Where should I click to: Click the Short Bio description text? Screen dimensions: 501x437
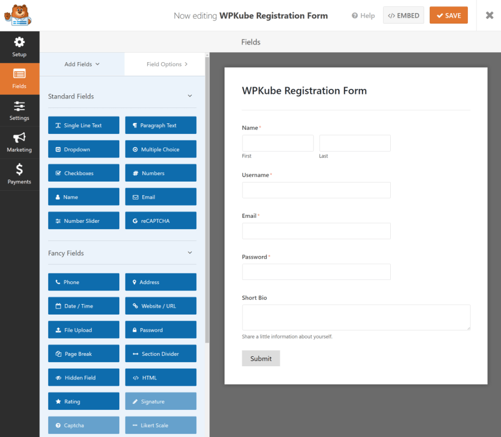[x=287, y=337]
